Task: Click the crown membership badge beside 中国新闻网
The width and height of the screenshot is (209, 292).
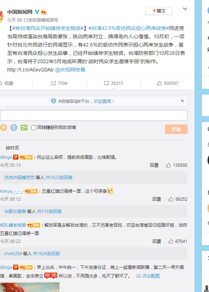Action: point(44,12)
